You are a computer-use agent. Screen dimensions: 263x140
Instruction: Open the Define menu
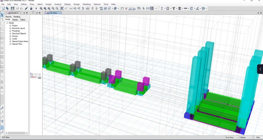[x=24, y=4]
